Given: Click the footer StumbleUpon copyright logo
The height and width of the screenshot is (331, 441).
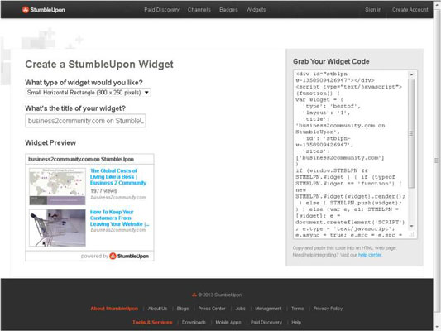Looking at the screenshot, I should tap(194, 295).
